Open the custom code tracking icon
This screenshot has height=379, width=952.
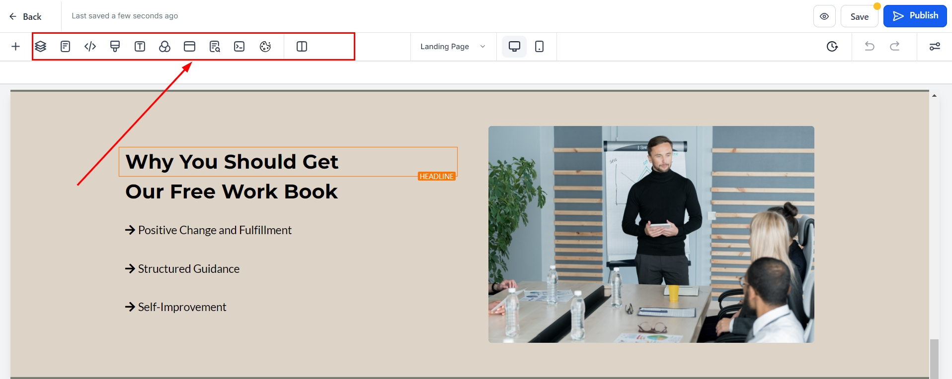point(90,47)
